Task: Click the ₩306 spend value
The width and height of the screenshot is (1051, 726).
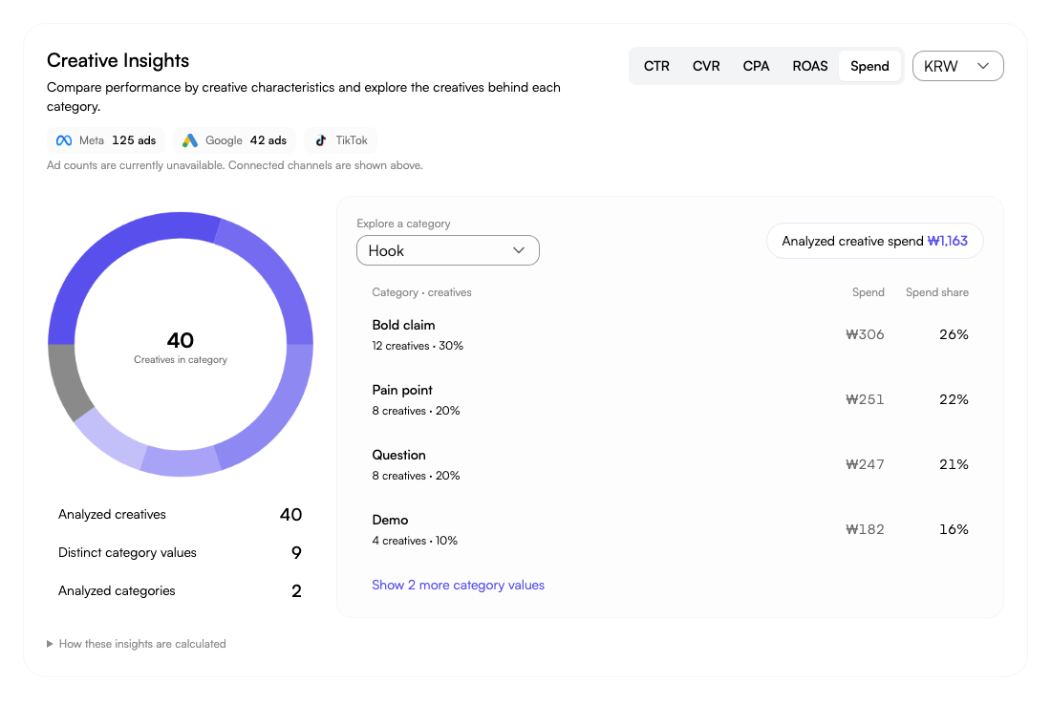Action: [x=865, y=334]
